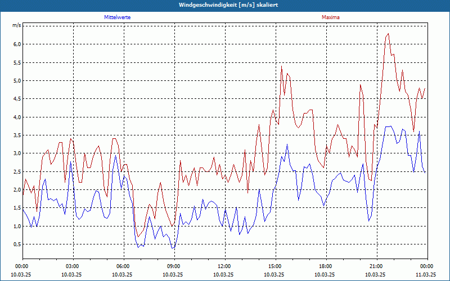Image resolution: width=450 pixels, height=281 pixels.
Task: Click the '2,5' y-axis value
Action: (17, 171)
